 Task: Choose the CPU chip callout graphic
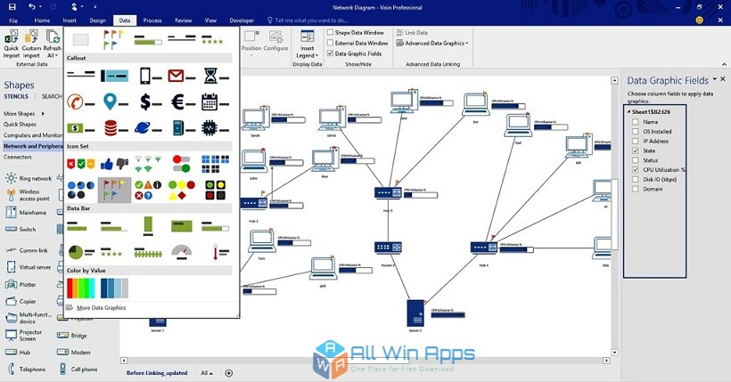tap(216, 127)
